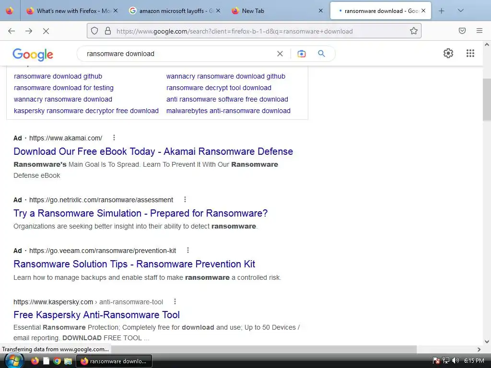Go to Google home via logo

coord(33,55)
